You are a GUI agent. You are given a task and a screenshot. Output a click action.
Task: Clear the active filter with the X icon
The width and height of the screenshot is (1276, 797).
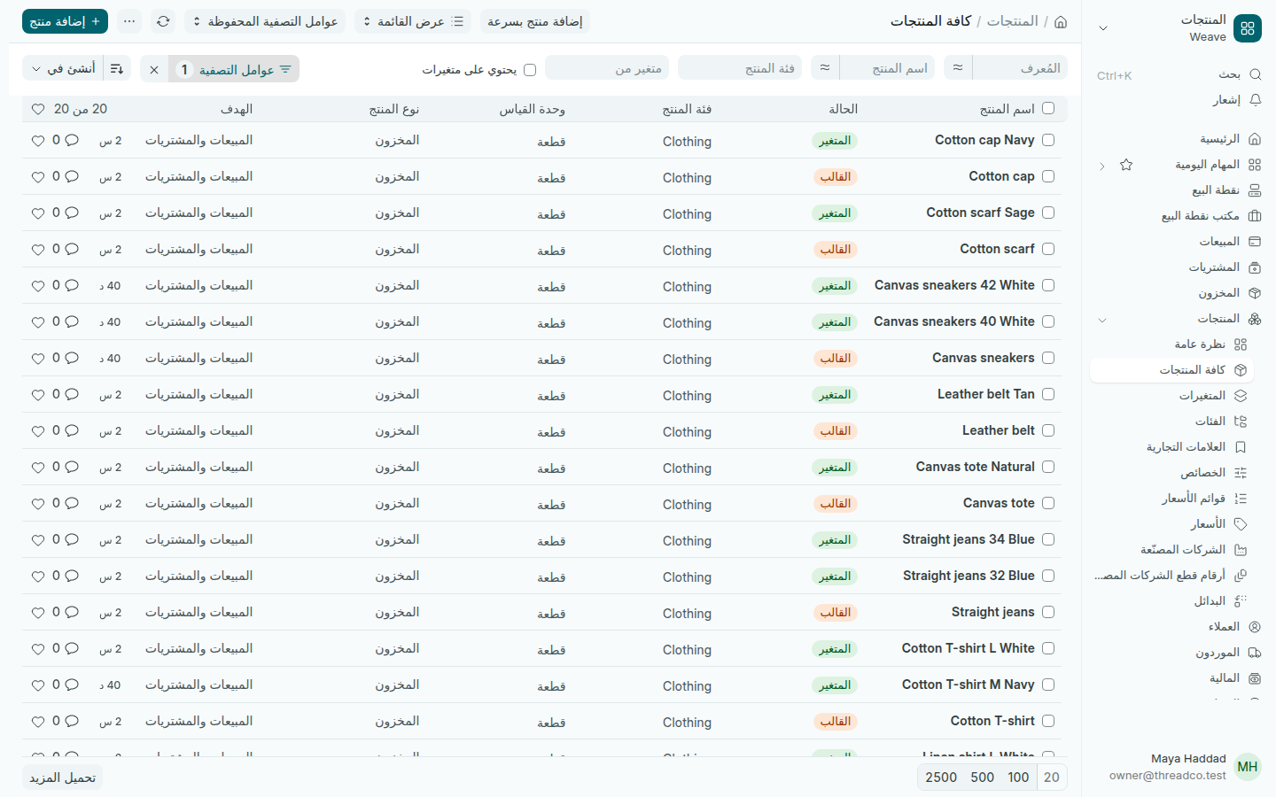tap(154, 69)
